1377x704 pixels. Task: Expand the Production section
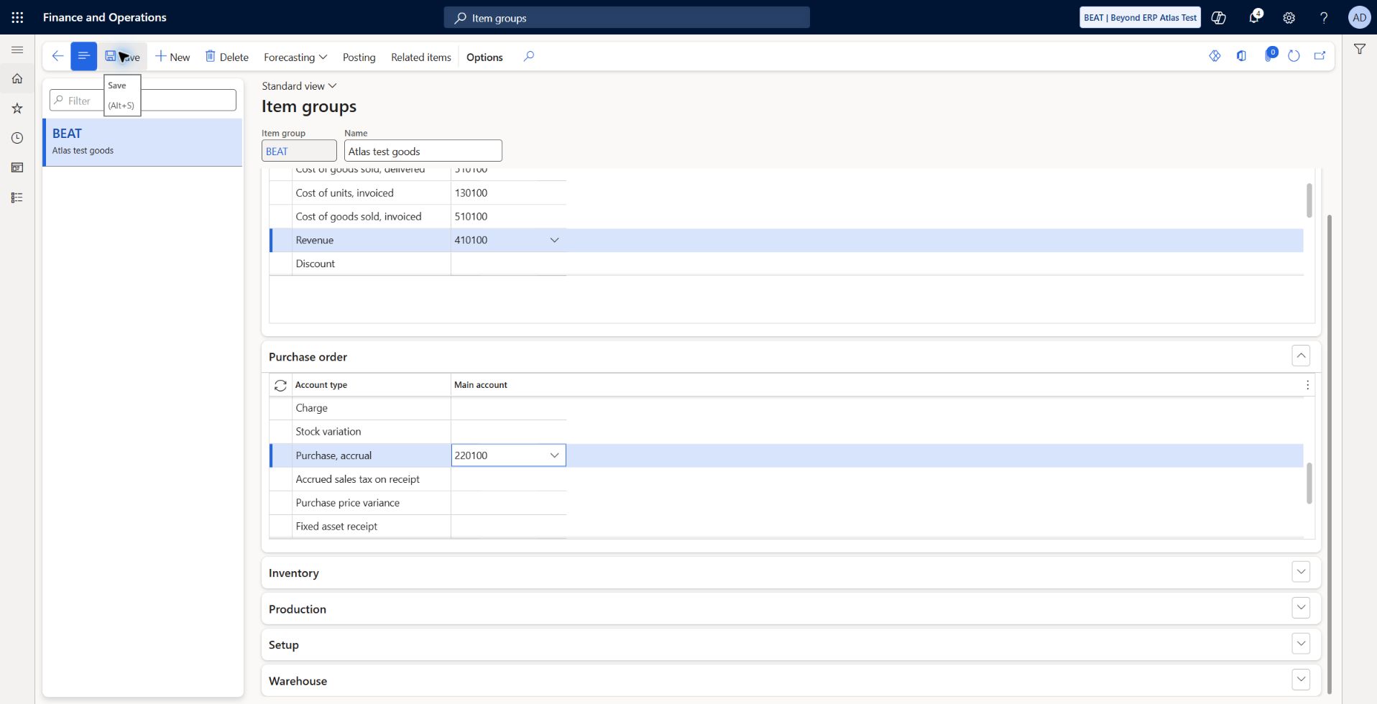click(1301, 608)
